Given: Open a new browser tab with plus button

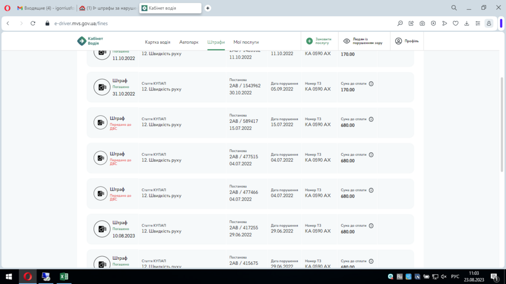Looking at the screenshot, I should pyautogui.click(x=207, y=8).
